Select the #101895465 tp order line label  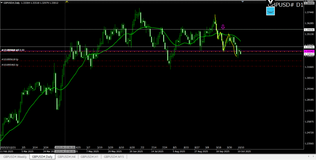10,65
